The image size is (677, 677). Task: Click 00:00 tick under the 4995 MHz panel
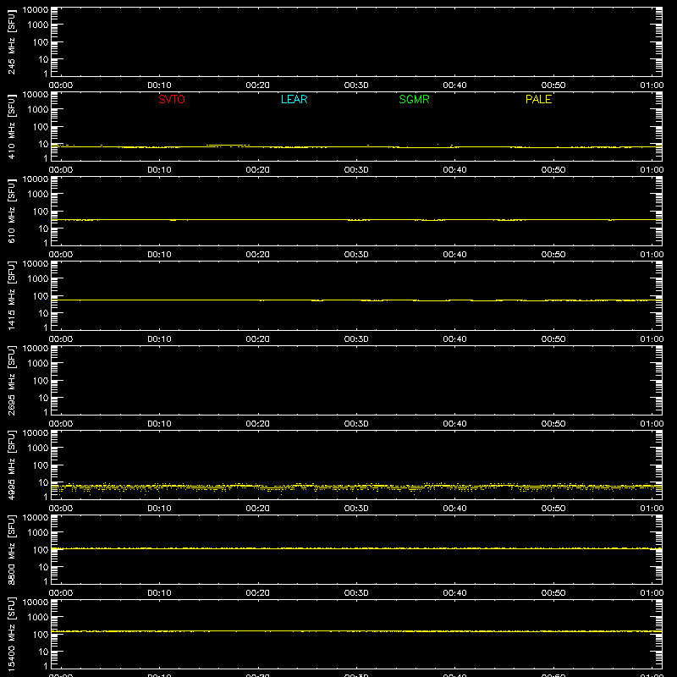(61, 509)
